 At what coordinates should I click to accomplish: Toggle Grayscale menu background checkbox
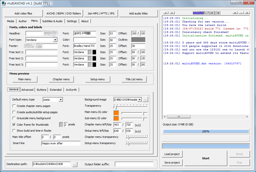pyautogui.click(x=14, y=118)
